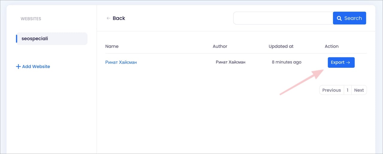The width and height of the screenshot is (383, 154).
Task: Go to the Previous page
Action: 332,90
